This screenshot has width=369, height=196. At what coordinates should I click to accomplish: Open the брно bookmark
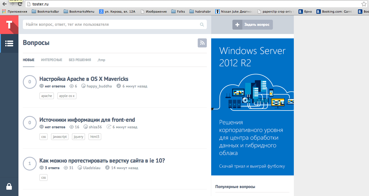click(305, 12)
